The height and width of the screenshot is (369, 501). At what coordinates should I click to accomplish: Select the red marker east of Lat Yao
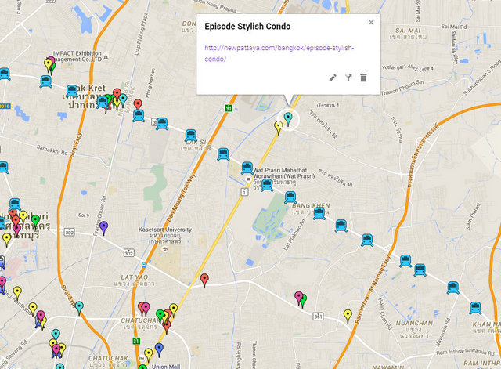click(x=204, y=280)
